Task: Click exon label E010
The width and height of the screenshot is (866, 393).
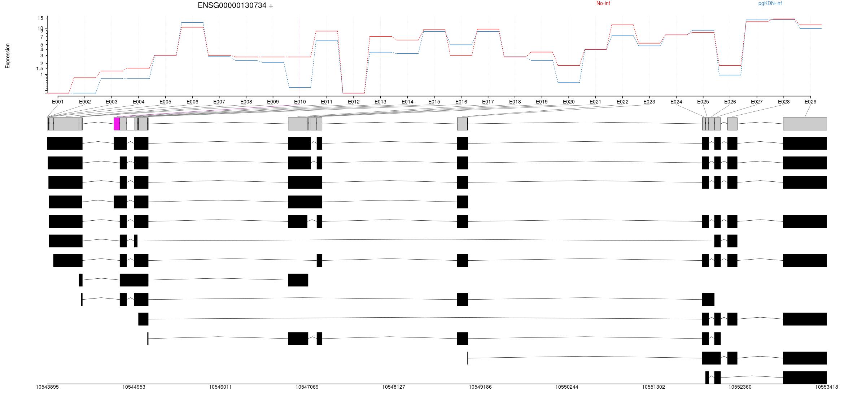Action: (x=300, y=102)
